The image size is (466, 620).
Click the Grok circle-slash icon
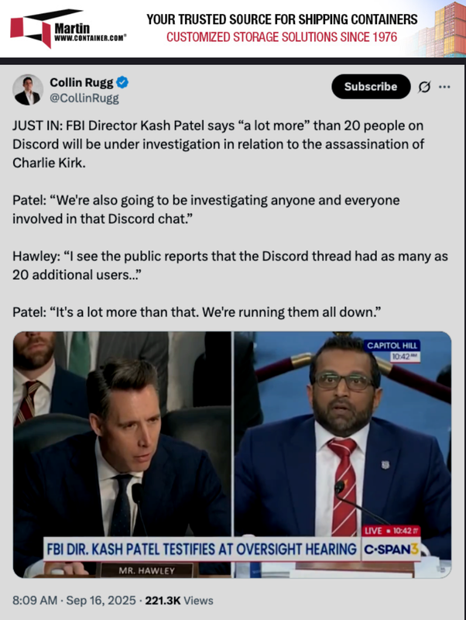pos(424,87)
